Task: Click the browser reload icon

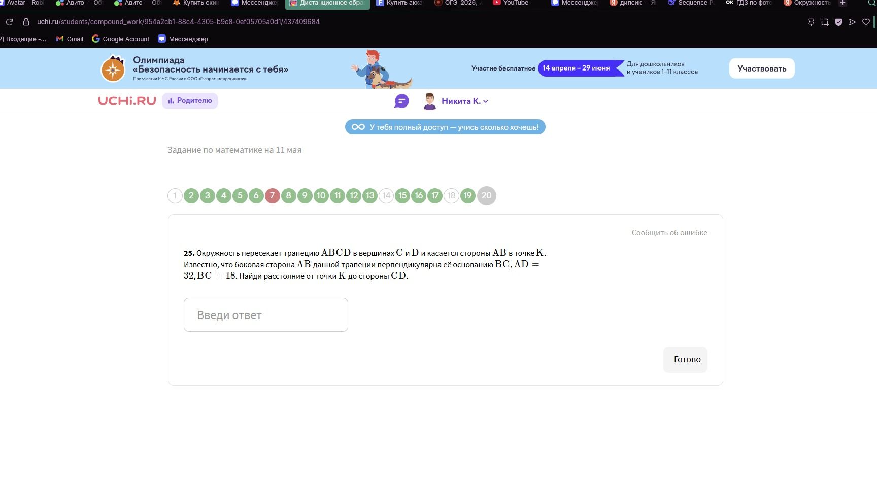Action: [9, 22]
